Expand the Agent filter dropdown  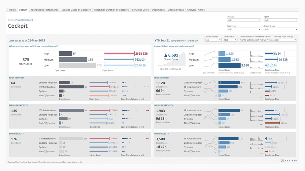[x=280, y=20]
